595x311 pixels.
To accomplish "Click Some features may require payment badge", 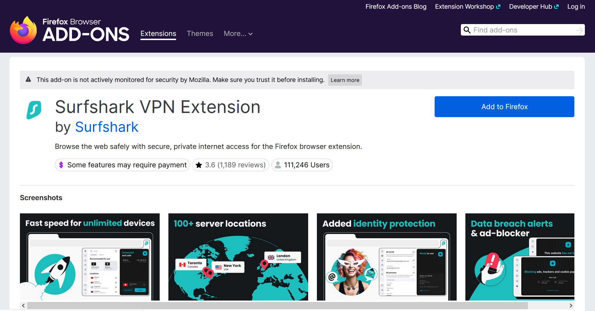I will [122, 165].
